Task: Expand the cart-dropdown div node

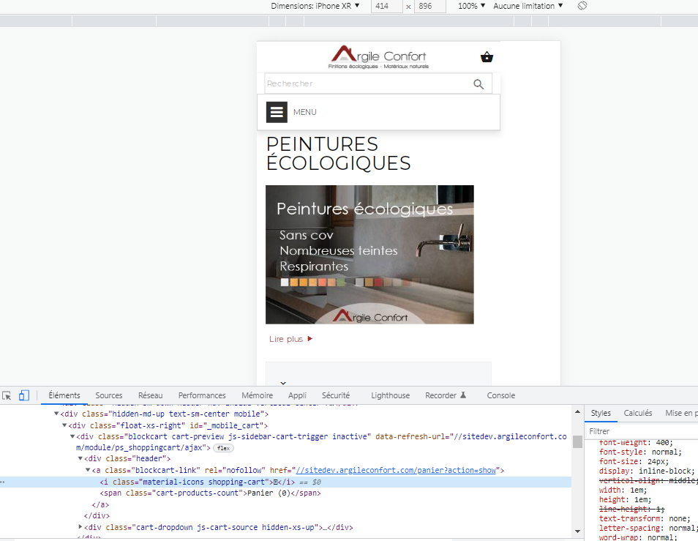Action: click(80, 527)
